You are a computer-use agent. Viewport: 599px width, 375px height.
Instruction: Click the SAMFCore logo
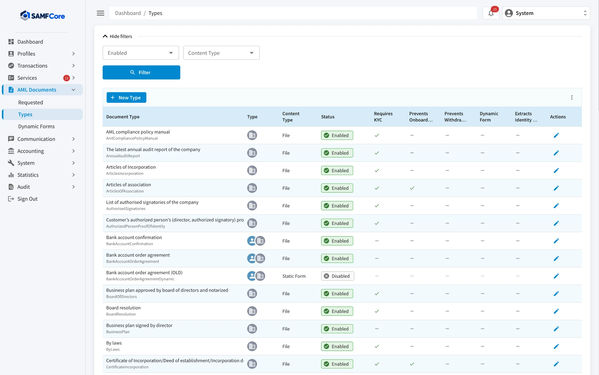pyautogui.click(x=43, y=16)
